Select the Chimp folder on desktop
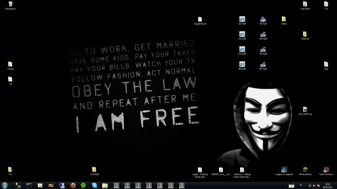Viewport: 337px width, 189px height. [10, 64]
